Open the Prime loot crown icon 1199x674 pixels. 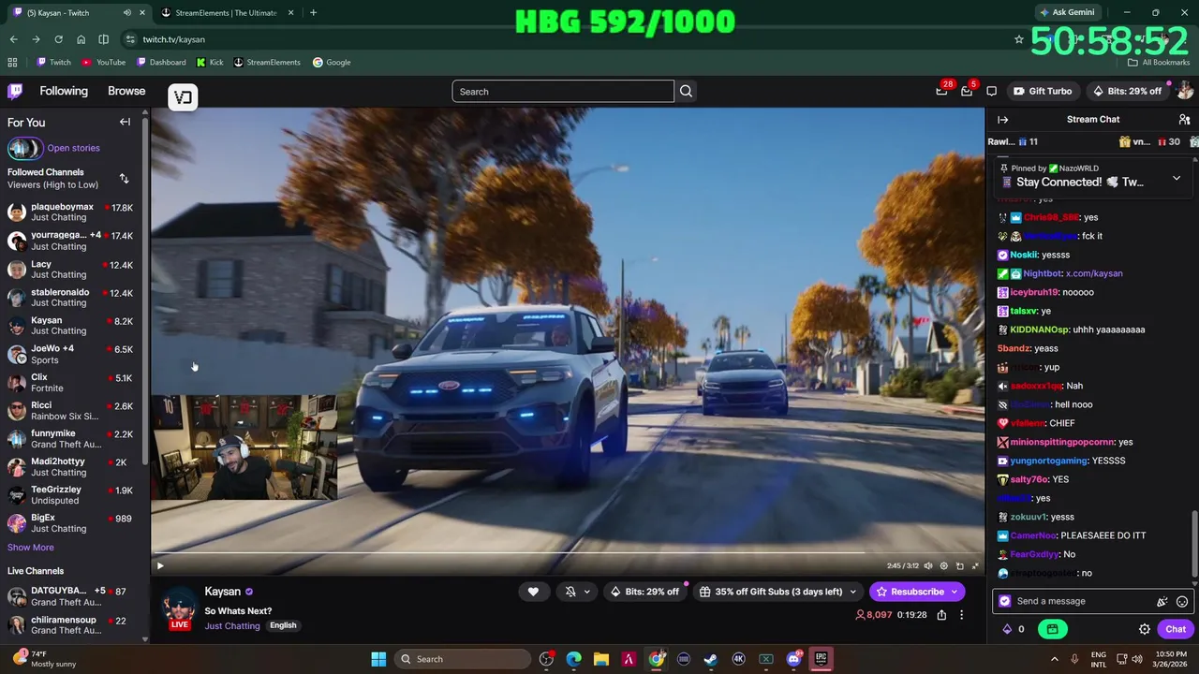[941, 91]
